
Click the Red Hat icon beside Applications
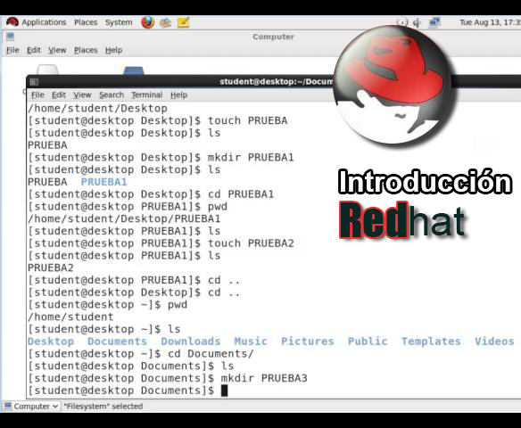[12, 22]
